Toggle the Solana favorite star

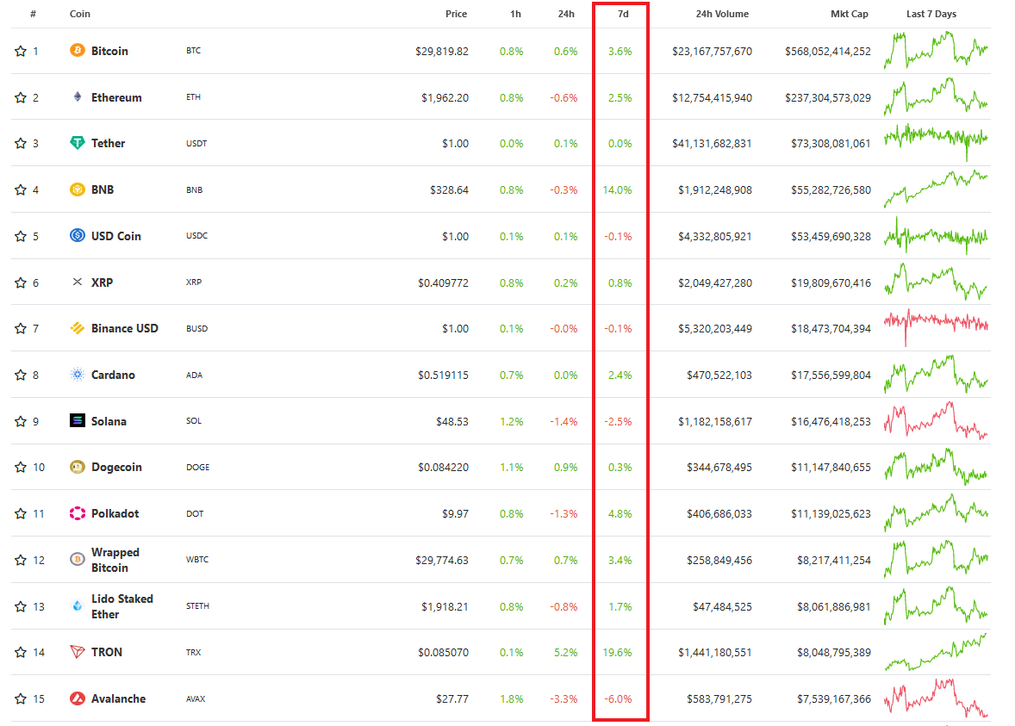pyautogui.click(x=21, y=421)
